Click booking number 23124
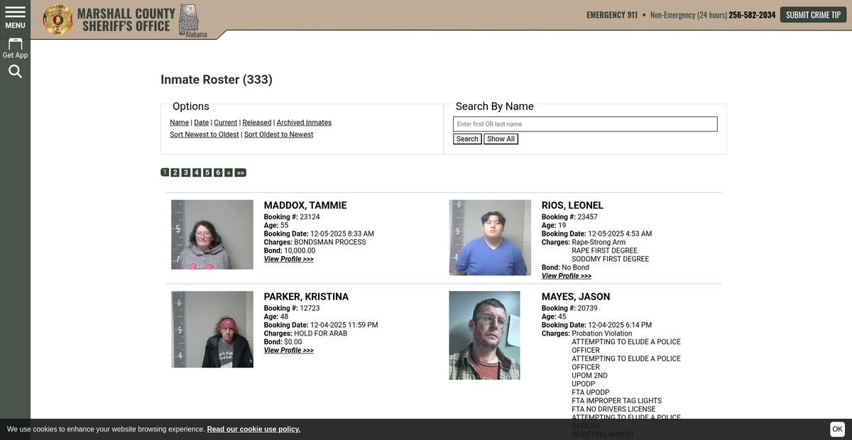852x440 pixels. pyautogui.click(x=310, y=217)
